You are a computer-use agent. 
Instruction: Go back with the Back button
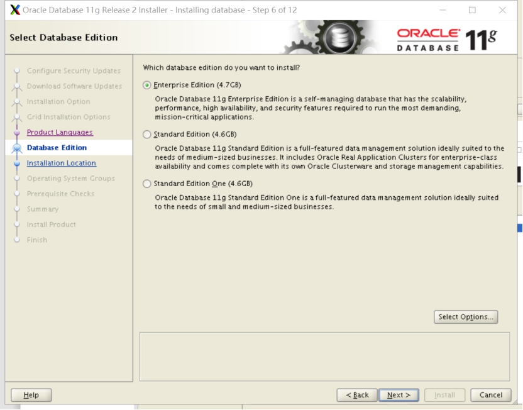[x=357, y=395]
